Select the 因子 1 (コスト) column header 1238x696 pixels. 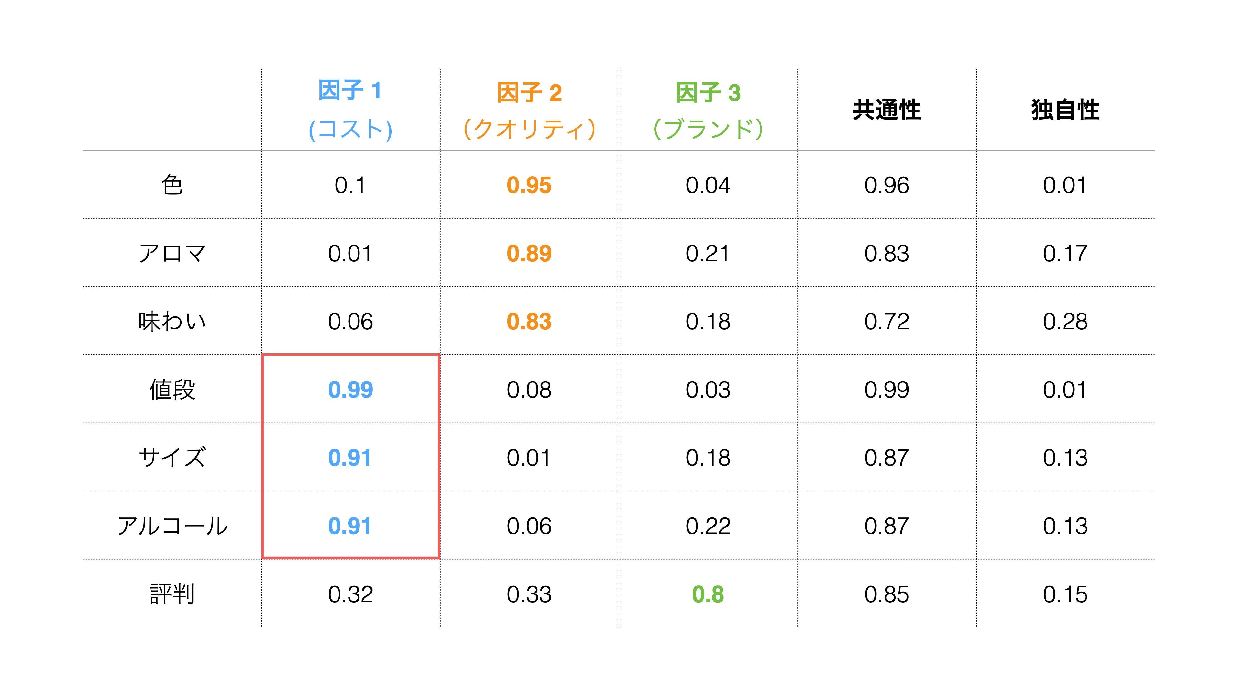pyautogui.click(x=350, y=110)
